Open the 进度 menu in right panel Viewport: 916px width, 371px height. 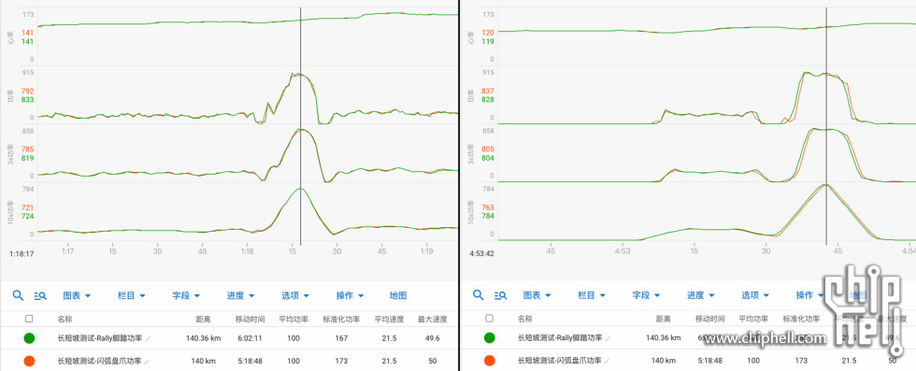click(x=700, y=295)
